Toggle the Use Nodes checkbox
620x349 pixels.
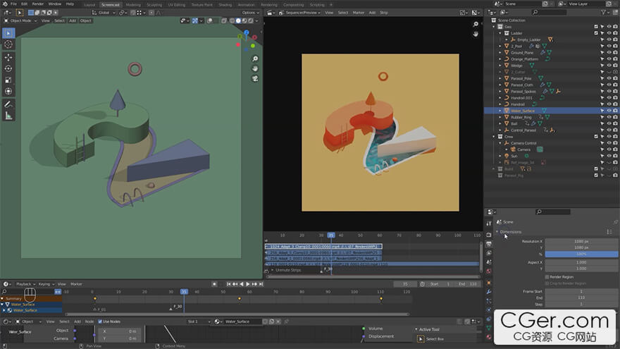point(100,322)
